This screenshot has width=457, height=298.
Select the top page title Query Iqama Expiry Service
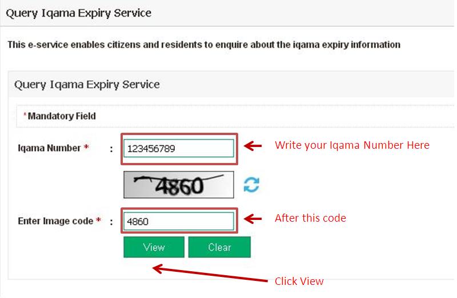pos(79,13)
